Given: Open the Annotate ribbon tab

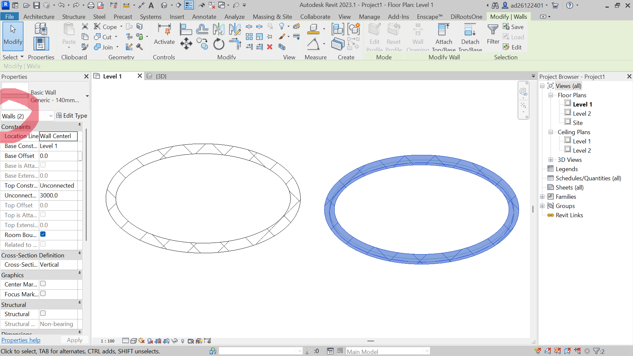Looking at the screenshot, I should [204, 16].
